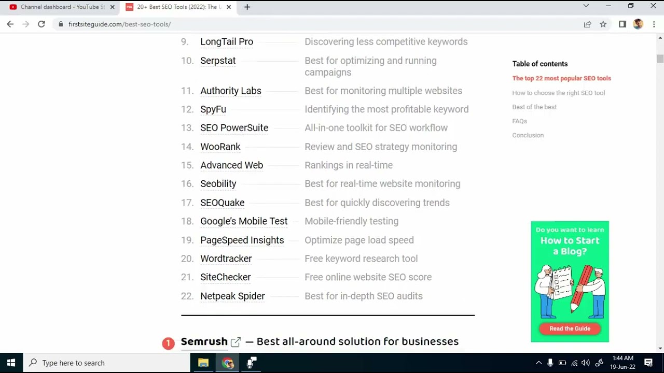Screen dimensions: 664x373
Task: Select the Best SEO Tools tab
Action: [x=176, y=7]
